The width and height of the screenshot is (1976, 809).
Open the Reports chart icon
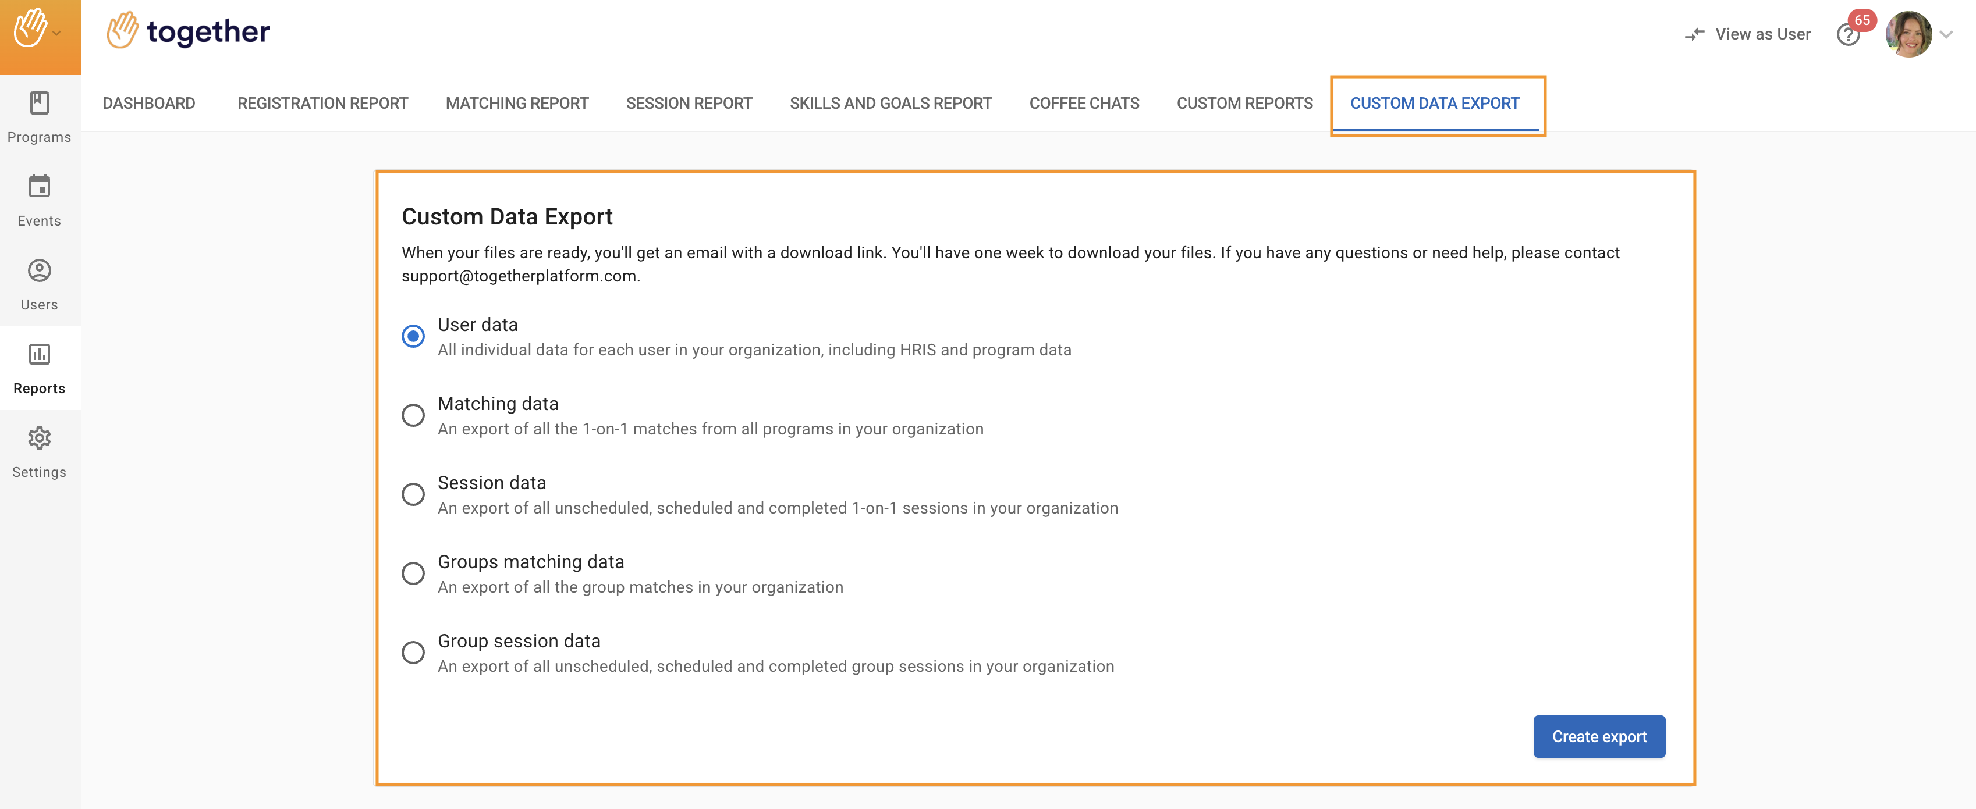[39, 354]
